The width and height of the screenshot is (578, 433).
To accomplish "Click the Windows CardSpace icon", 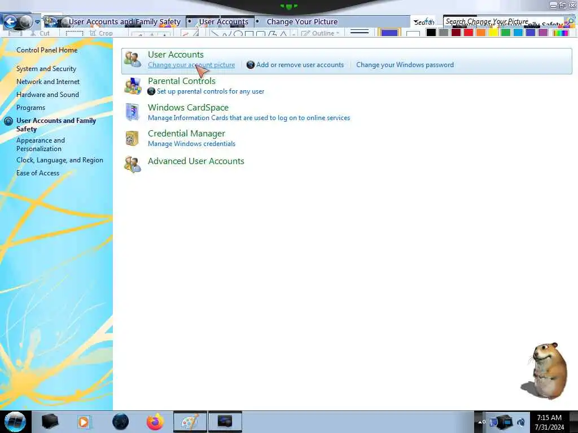I will click(132, 112).
